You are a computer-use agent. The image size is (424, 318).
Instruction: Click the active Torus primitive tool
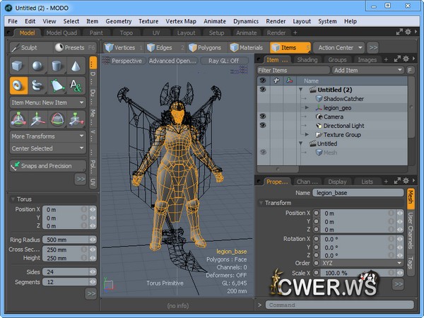coord(19,86)
